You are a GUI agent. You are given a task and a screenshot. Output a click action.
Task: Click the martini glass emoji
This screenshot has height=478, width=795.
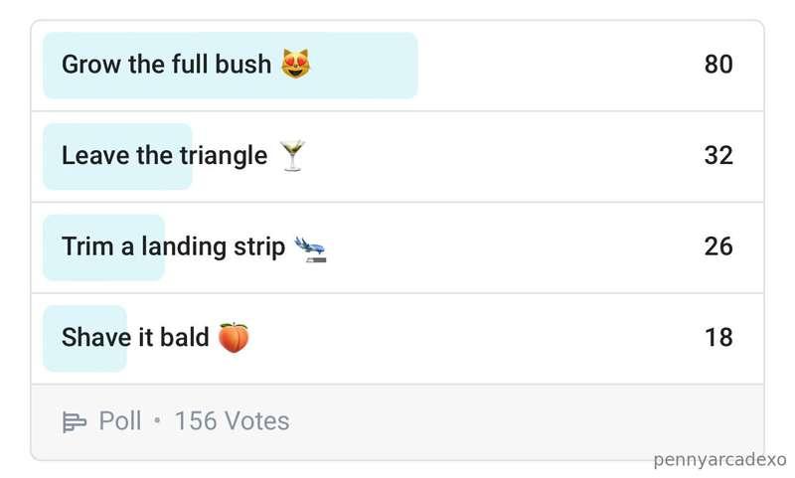pos(292,155)
